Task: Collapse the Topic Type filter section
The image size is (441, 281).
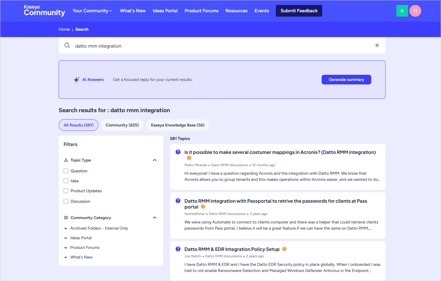Action: coord(155,160)
